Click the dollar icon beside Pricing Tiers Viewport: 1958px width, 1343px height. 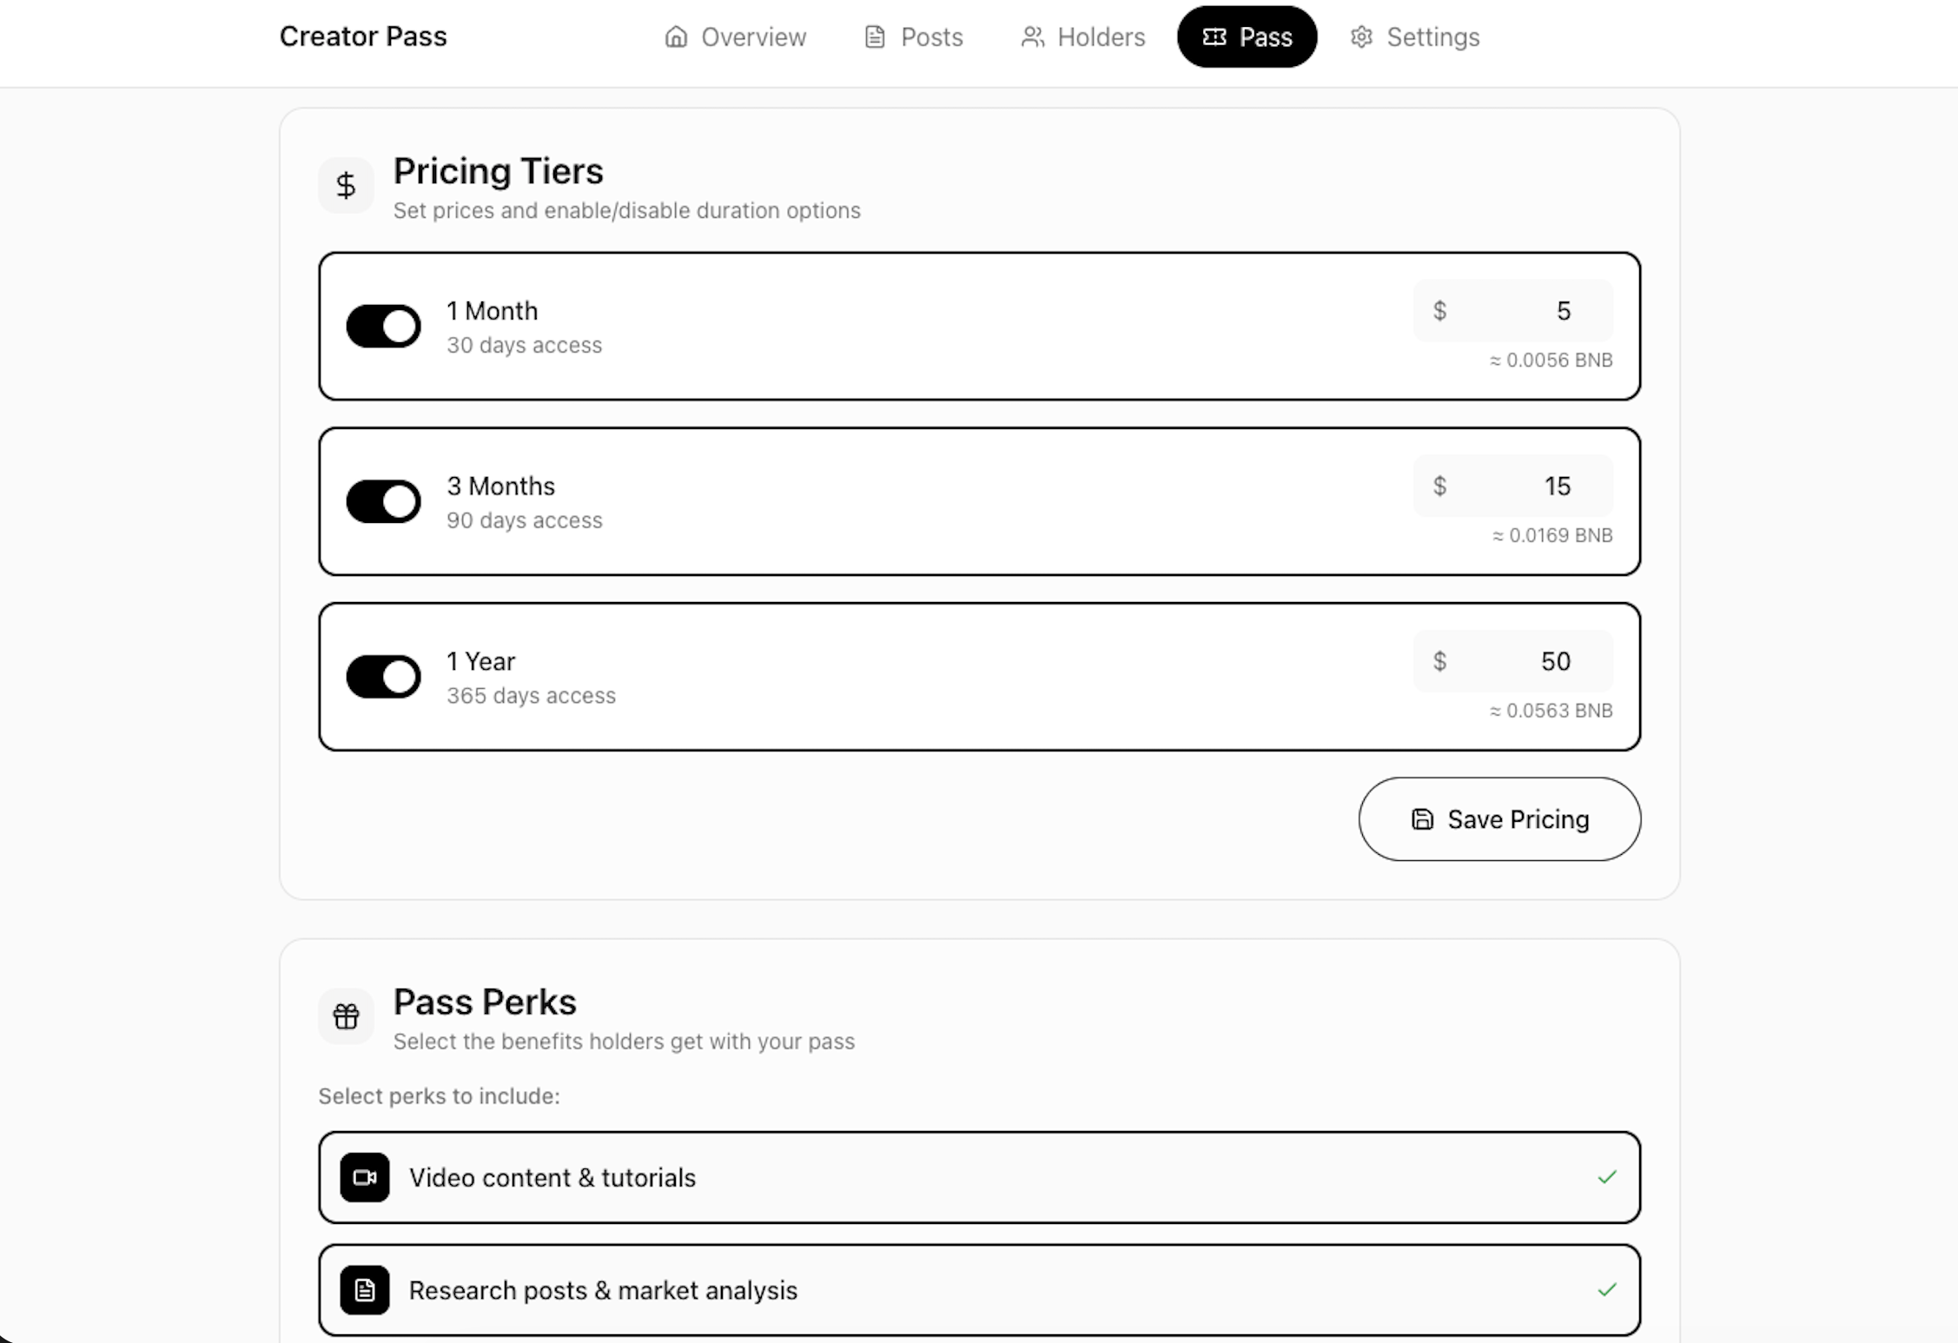(346, 184)
